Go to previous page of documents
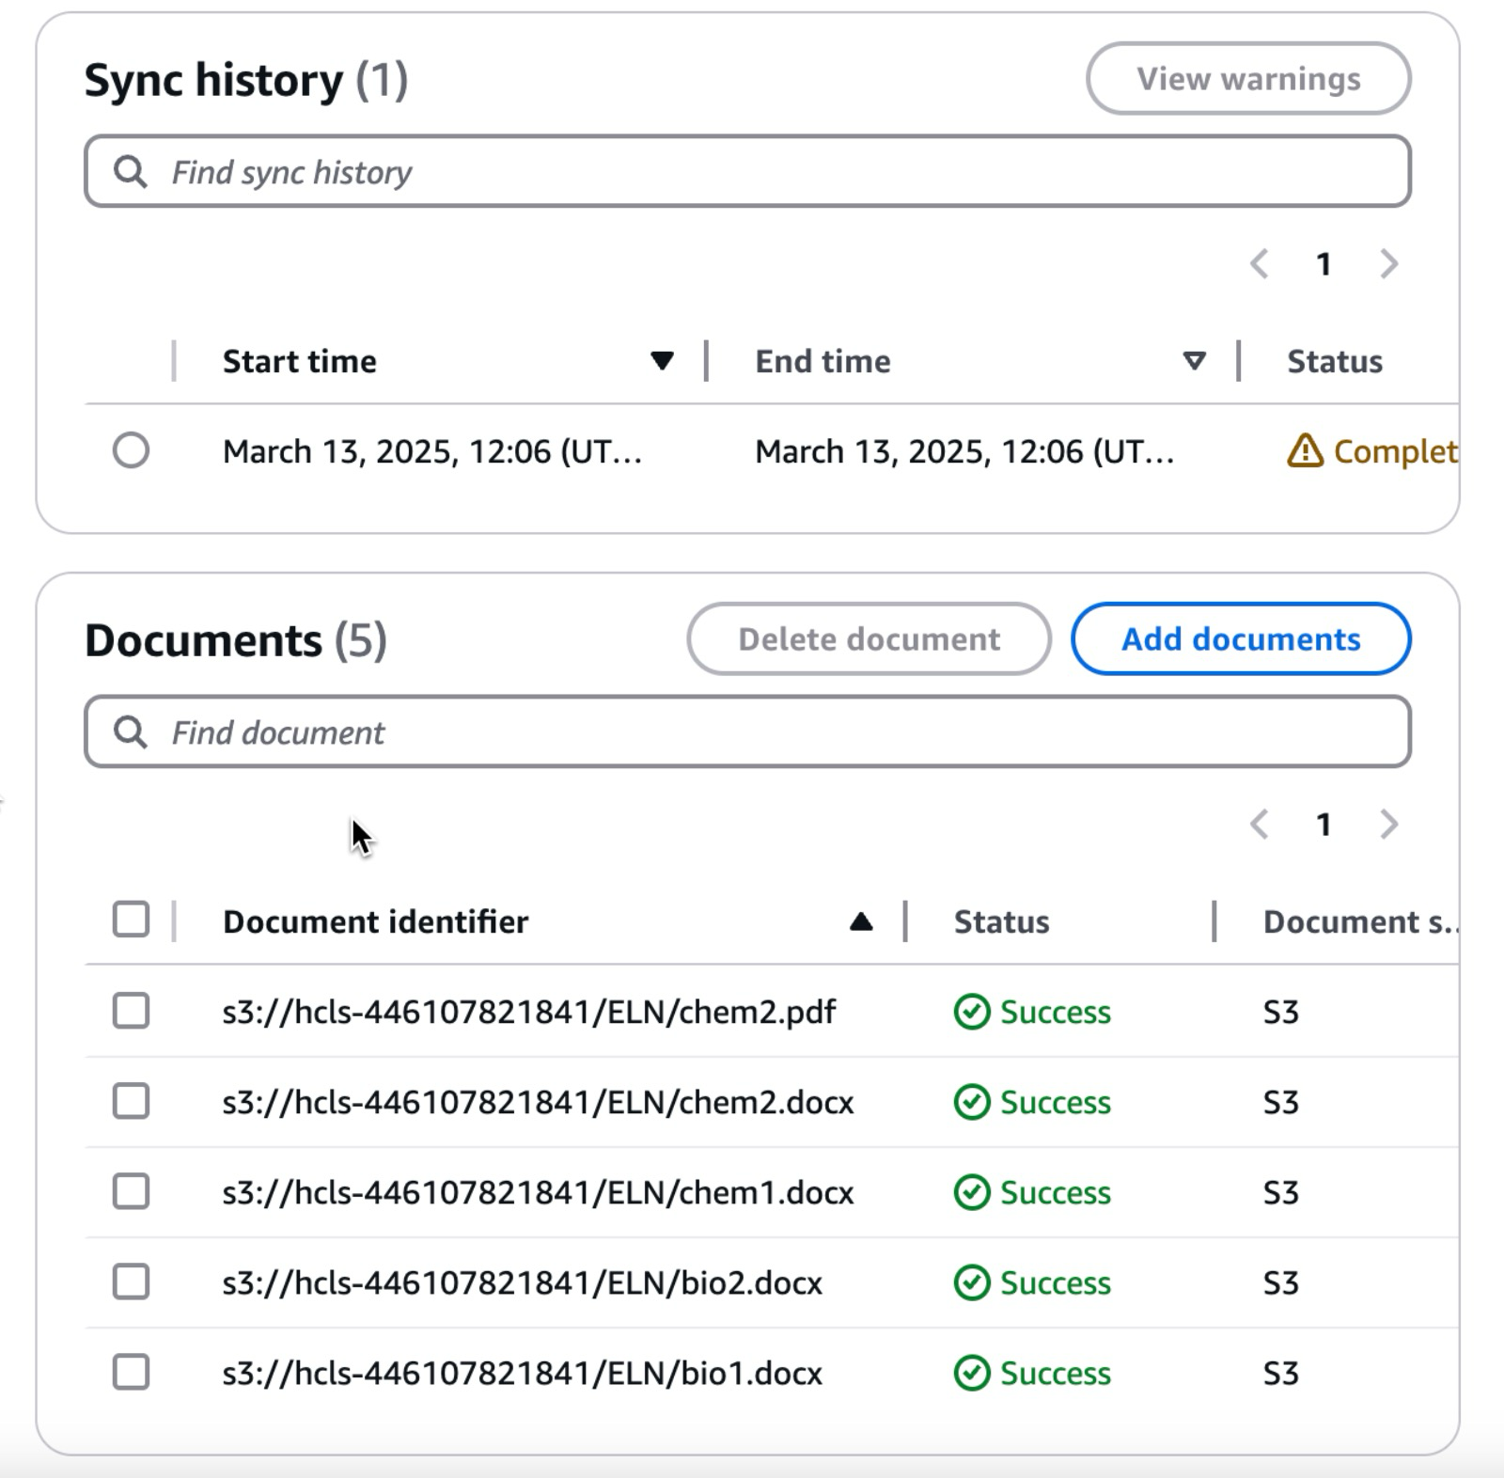Image resolution: width=1504 pixels, height=1478 pixels. pyautogui.click(x=1260, y=825)
